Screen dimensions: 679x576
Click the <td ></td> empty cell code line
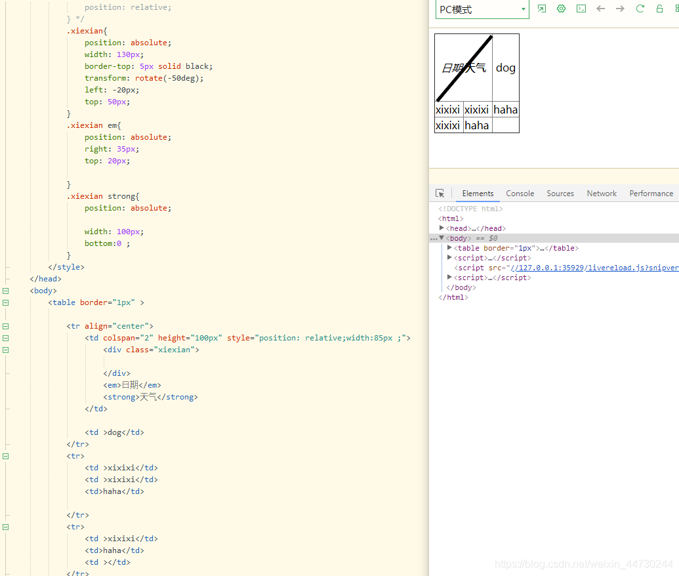pyautogui.click(x=108, y=562)
